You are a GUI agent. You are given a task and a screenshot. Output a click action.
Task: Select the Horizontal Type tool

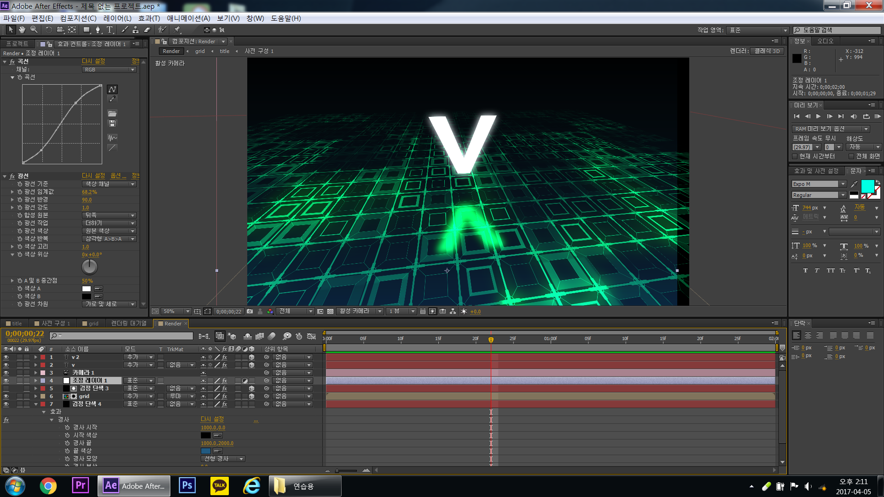110,29
